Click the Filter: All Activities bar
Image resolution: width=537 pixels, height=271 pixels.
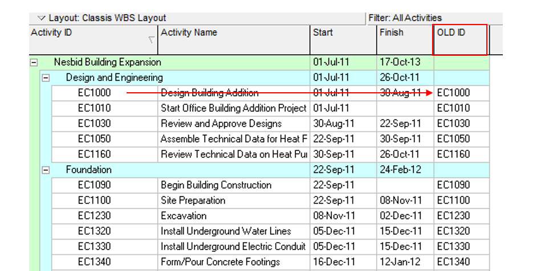434,18
